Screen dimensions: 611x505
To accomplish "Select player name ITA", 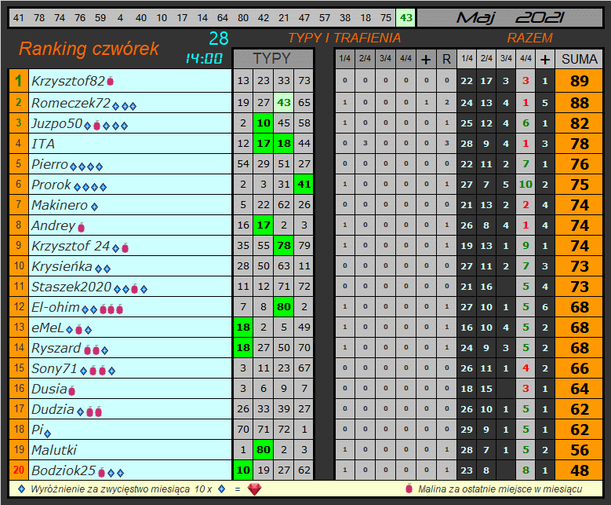I will point(43,144).
